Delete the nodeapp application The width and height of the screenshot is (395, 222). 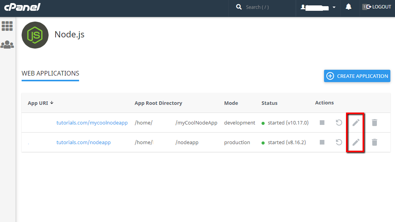pos(374,142)
